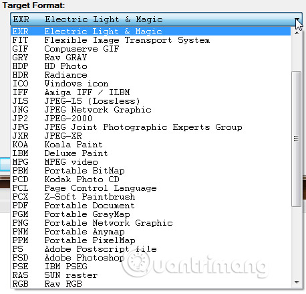Select PSD Adobe Photoshop format
Viewport: 306px width, 294px height.
tap(151, 258)
